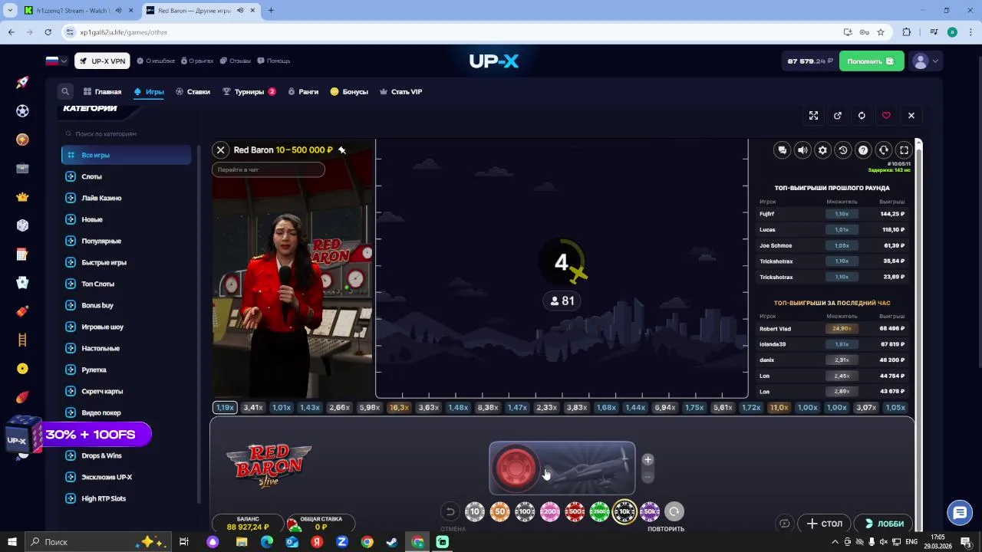
Task: Click the rocket icon in left sidebar
Action: 22,82
